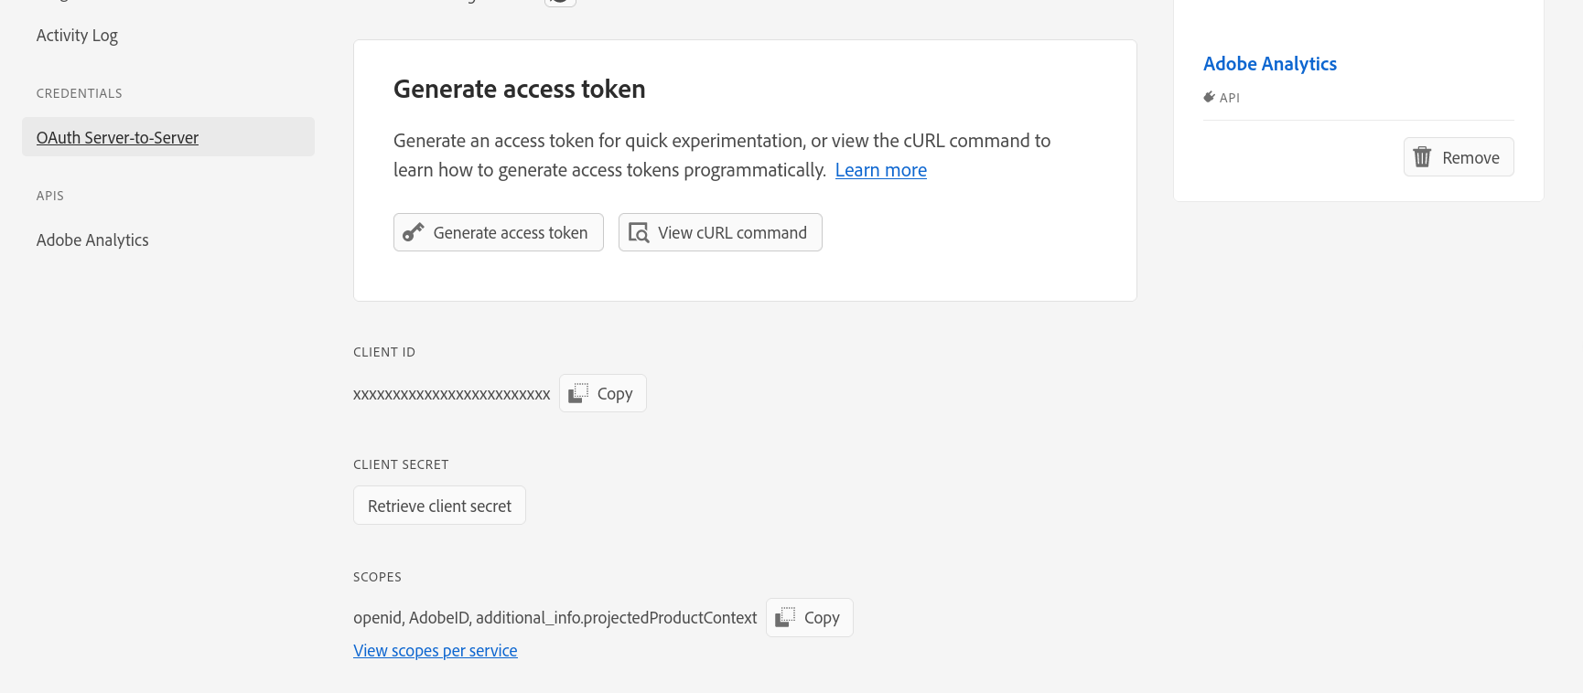Open the Adobe Analytics card title link
1583x693 pixels.
point(1269,64)
